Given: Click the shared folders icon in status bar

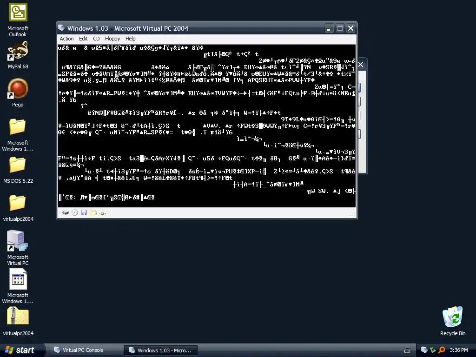Looking at the screenshot, I should pos(93,212).
